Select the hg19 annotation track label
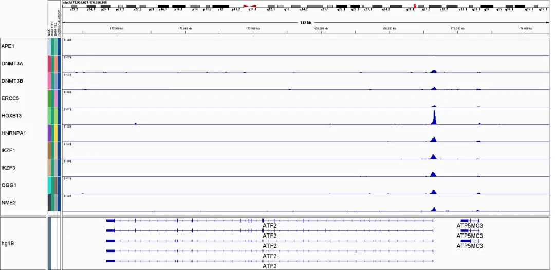555x270 pixels. [x=7, y=243]
